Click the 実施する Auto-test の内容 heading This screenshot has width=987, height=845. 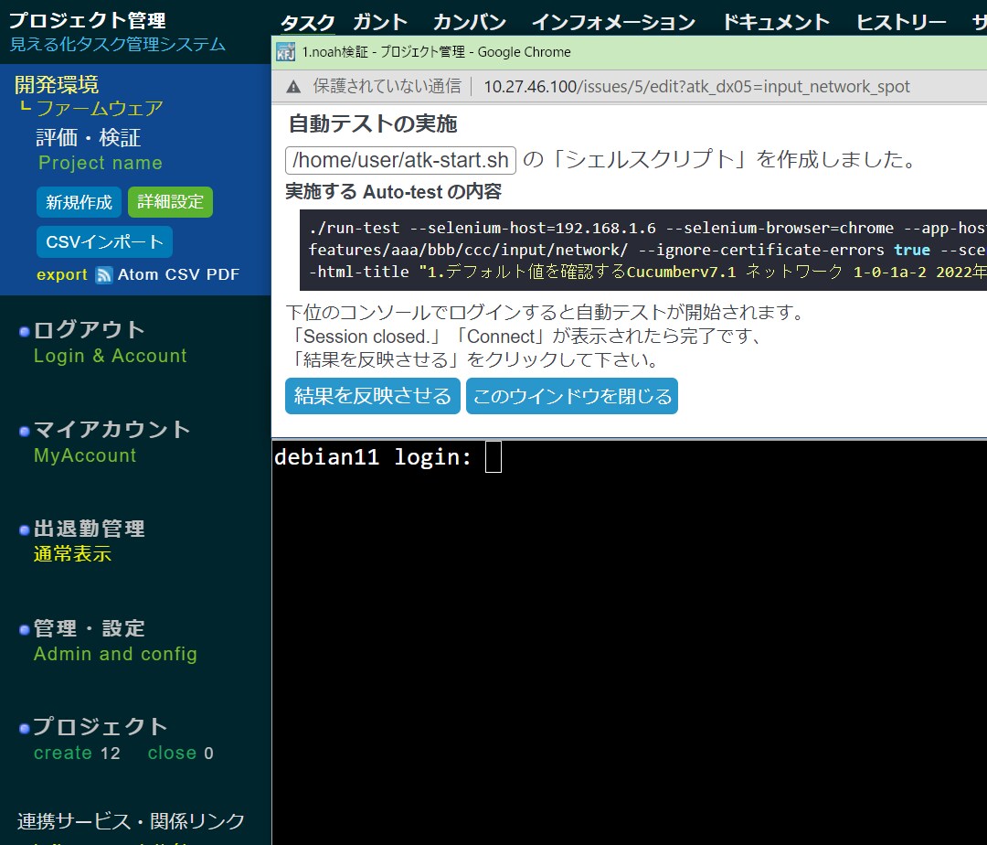coord(393,191)
